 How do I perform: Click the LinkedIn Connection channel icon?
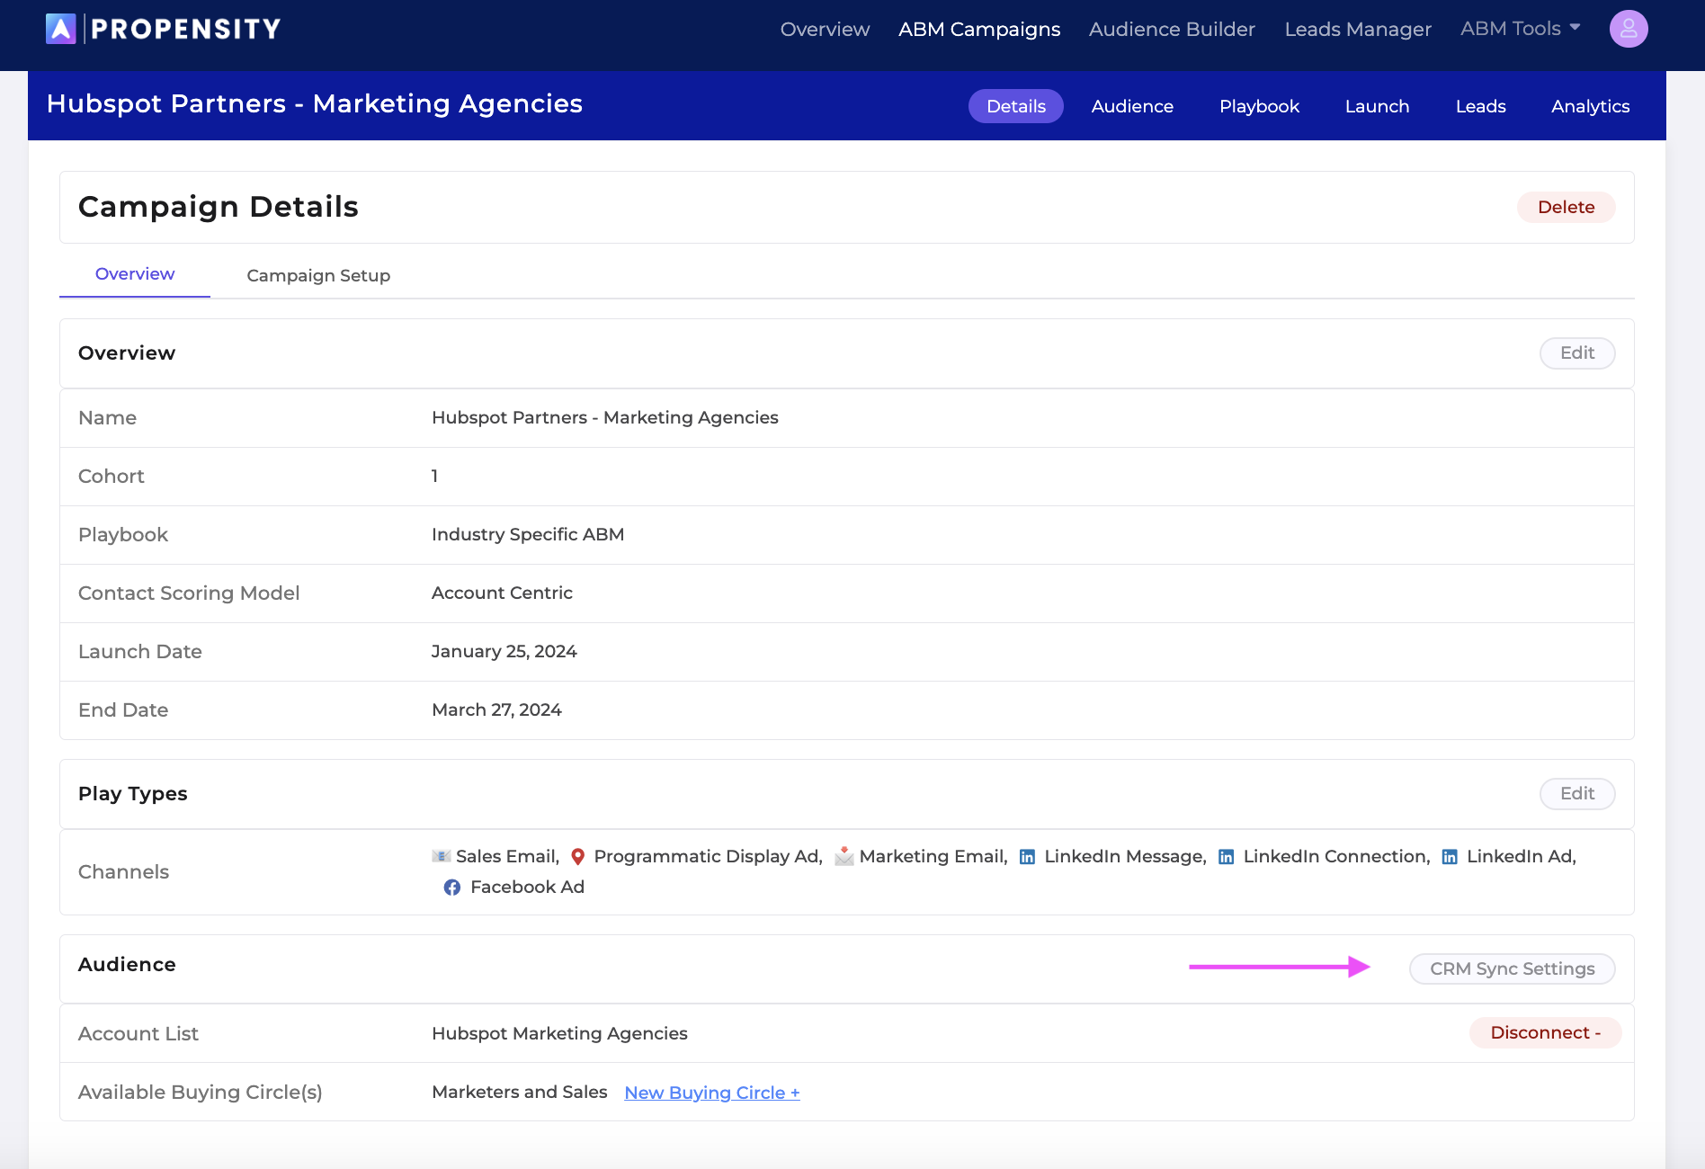point(1226,856)
